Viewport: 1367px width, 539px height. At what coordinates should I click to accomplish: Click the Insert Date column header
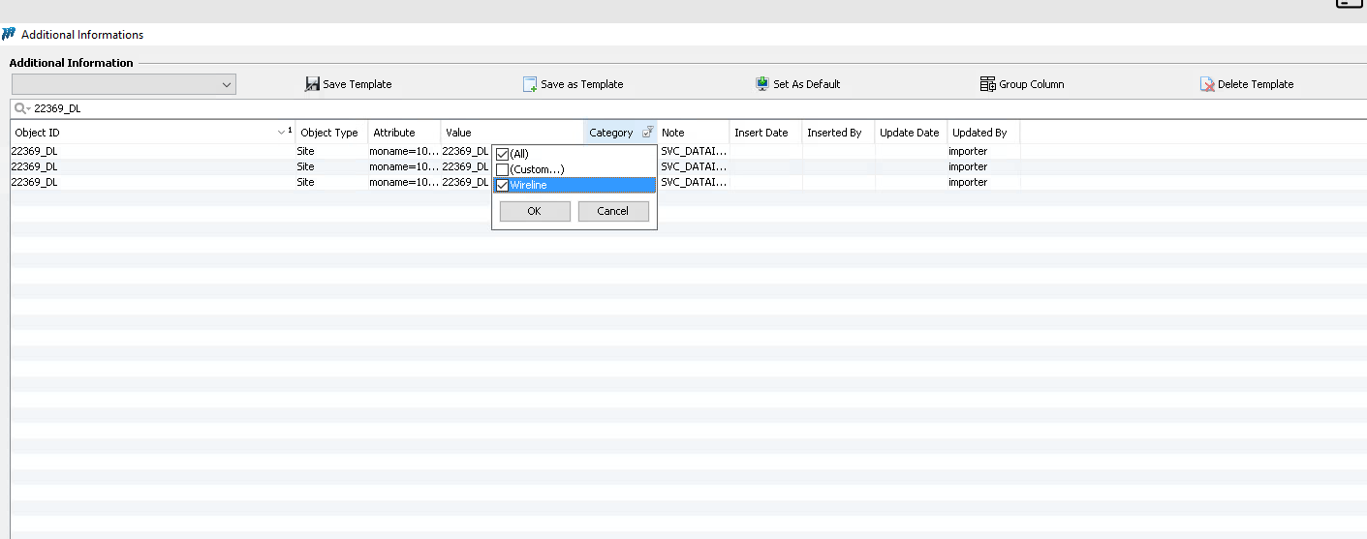(761, 133)
